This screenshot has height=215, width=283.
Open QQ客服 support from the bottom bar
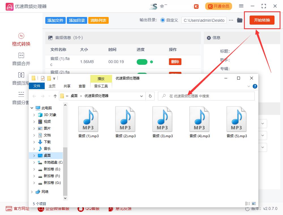[x=89, y=209]
